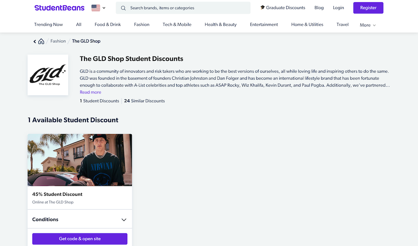This screenshot has height=246, width=418.
Task: Click the purple Register button
Action: 368,8
